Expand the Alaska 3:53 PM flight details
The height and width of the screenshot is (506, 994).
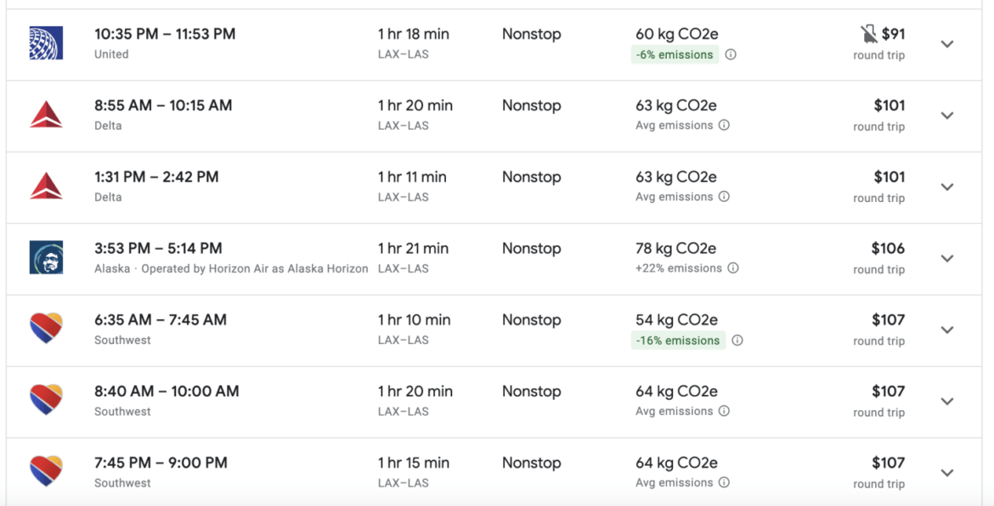coord(947,257)
